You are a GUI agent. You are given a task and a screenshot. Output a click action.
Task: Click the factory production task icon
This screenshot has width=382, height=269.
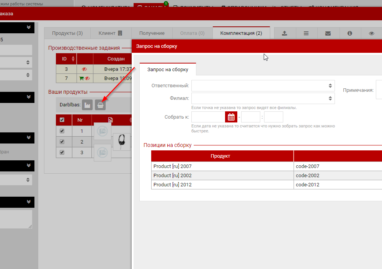point(87,105)
